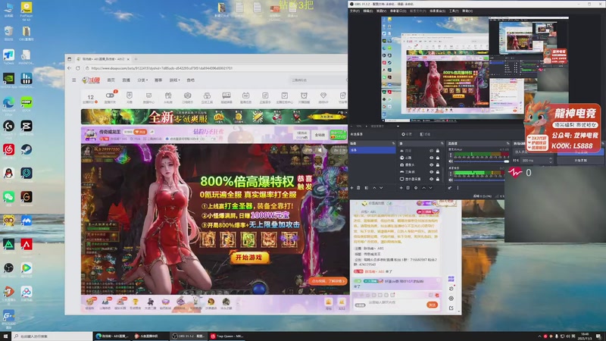Hide the camera source via eye icon
Viewport: 606px width, 341px height.
(431, 165)
